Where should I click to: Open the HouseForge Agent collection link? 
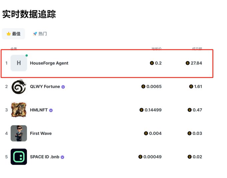click(49, 63)
